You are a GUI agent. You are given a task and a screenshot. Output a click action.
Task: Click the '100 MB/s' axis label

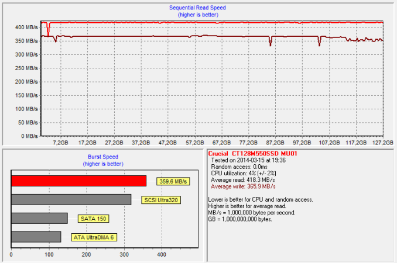(x=26, y=109)
